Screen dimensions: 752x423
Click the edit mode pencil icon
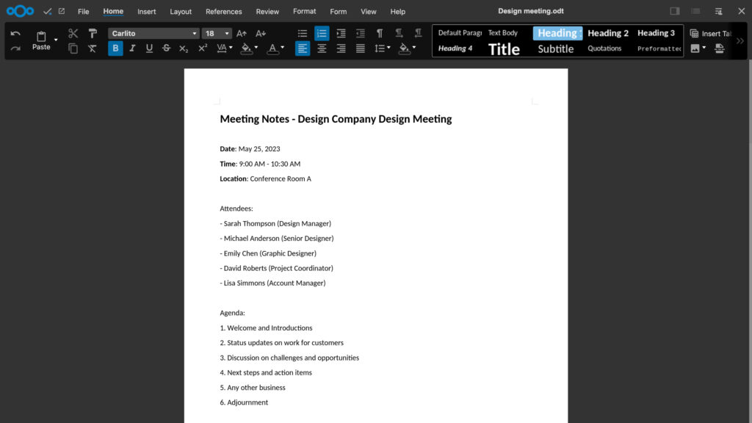62,11
